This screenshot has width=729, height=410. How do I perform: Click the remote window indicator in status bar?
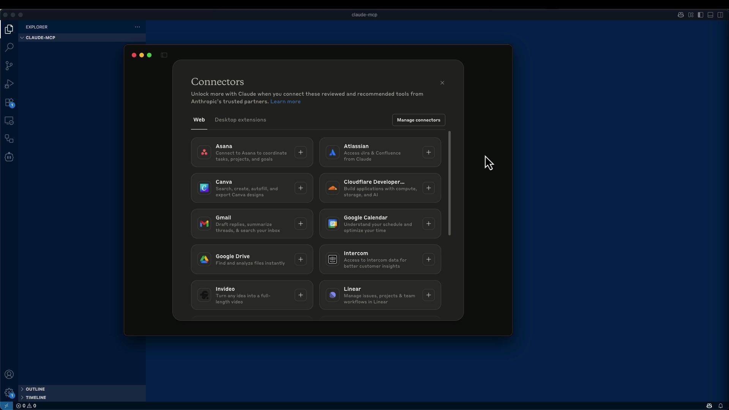click(6, 406)
